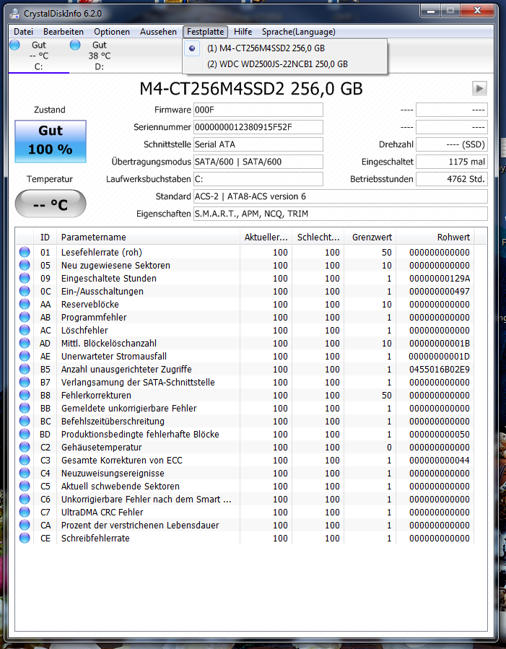506x649 pixels.
Task: Click the Gut 100 % health status button
Action: [x=51, y=141]
